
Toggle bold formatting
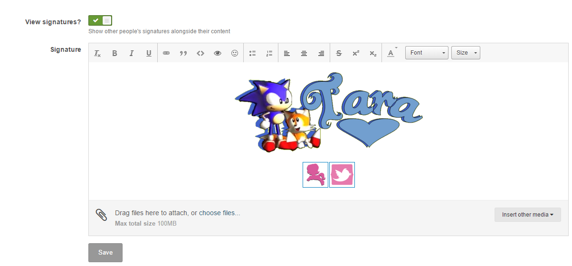[114, 53]
